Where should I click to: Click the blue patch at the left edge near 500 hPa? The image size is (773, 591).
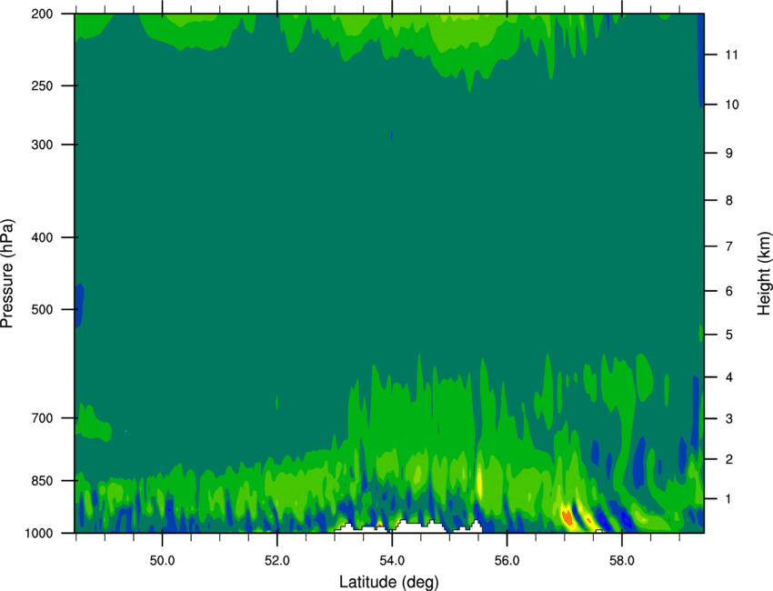[79, 306]
